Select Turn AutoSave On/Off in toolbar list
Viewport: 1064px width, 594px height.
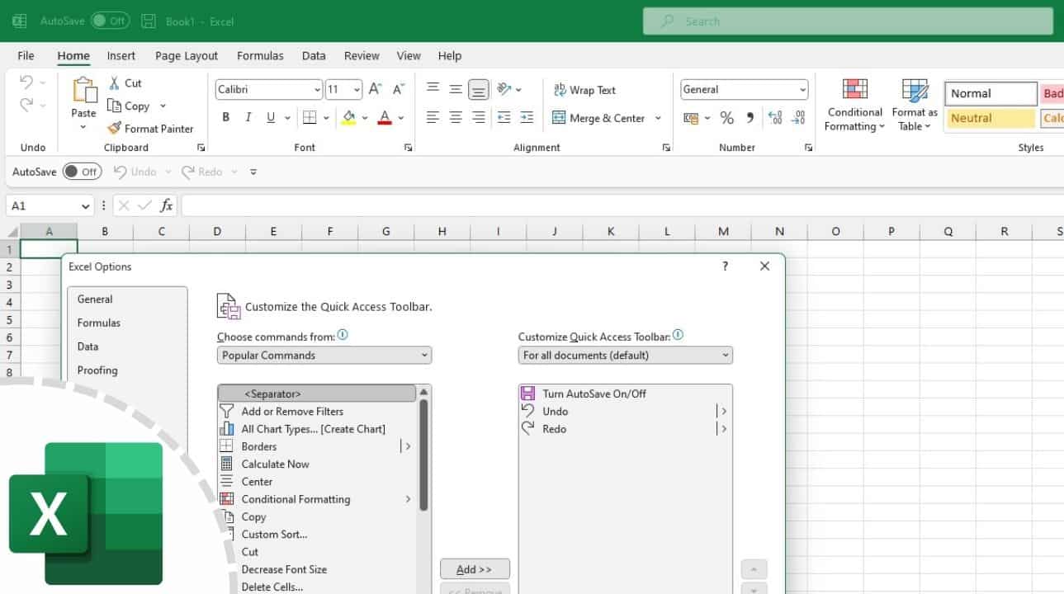pyautogui.click(x=594, y=394)
